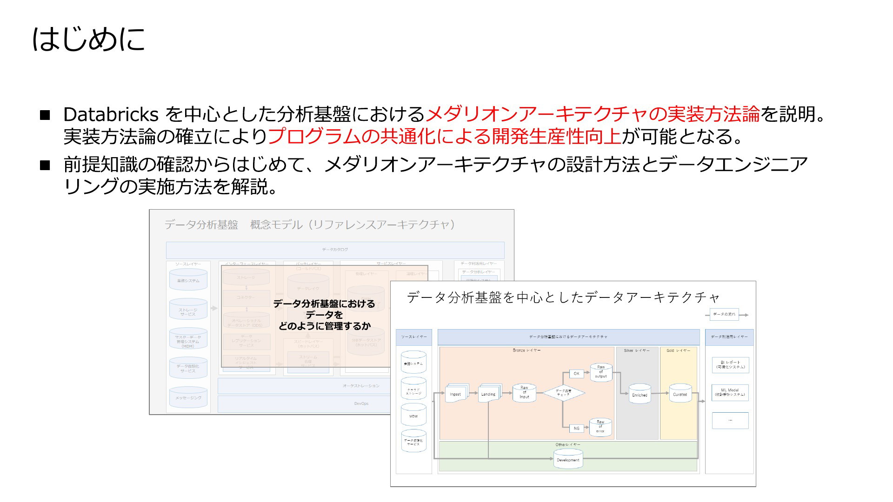Click the line リングの実施方法を解説。
Image resolution: width=893 pixels, height=502 pixels.
(x=171, y=186)
